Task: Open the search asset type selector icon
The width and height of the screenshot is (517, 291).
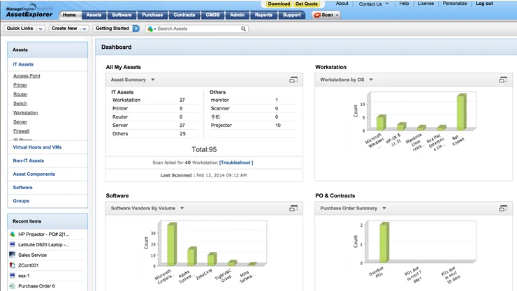Action: 151,29
